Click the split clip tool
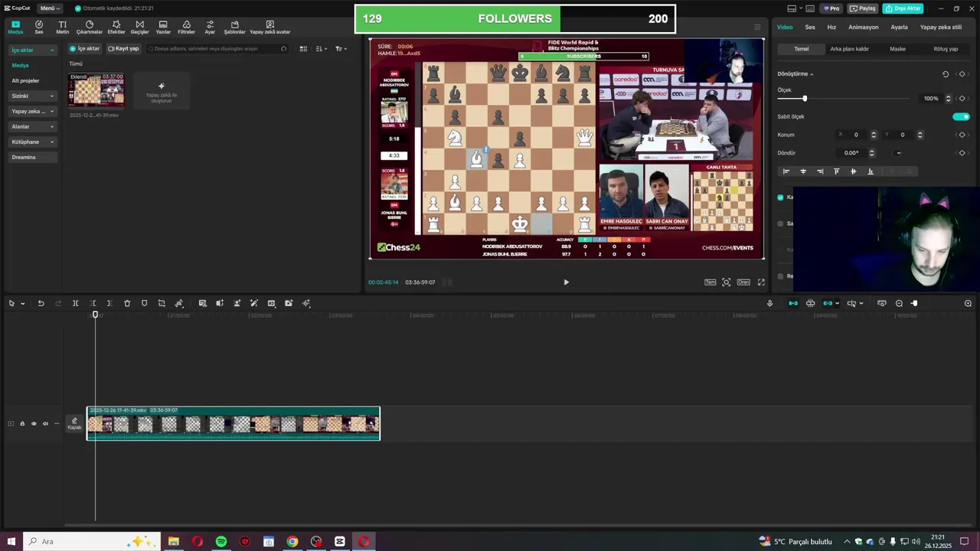Screen dimensions: 980x551 (75, 304)
